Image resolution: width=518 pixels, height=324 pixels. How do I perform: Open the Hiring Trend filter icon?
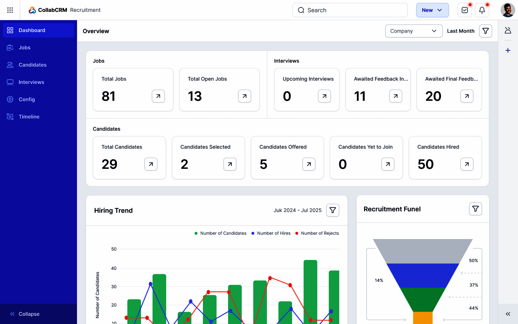pyautogui.click(x=333, y=210)
